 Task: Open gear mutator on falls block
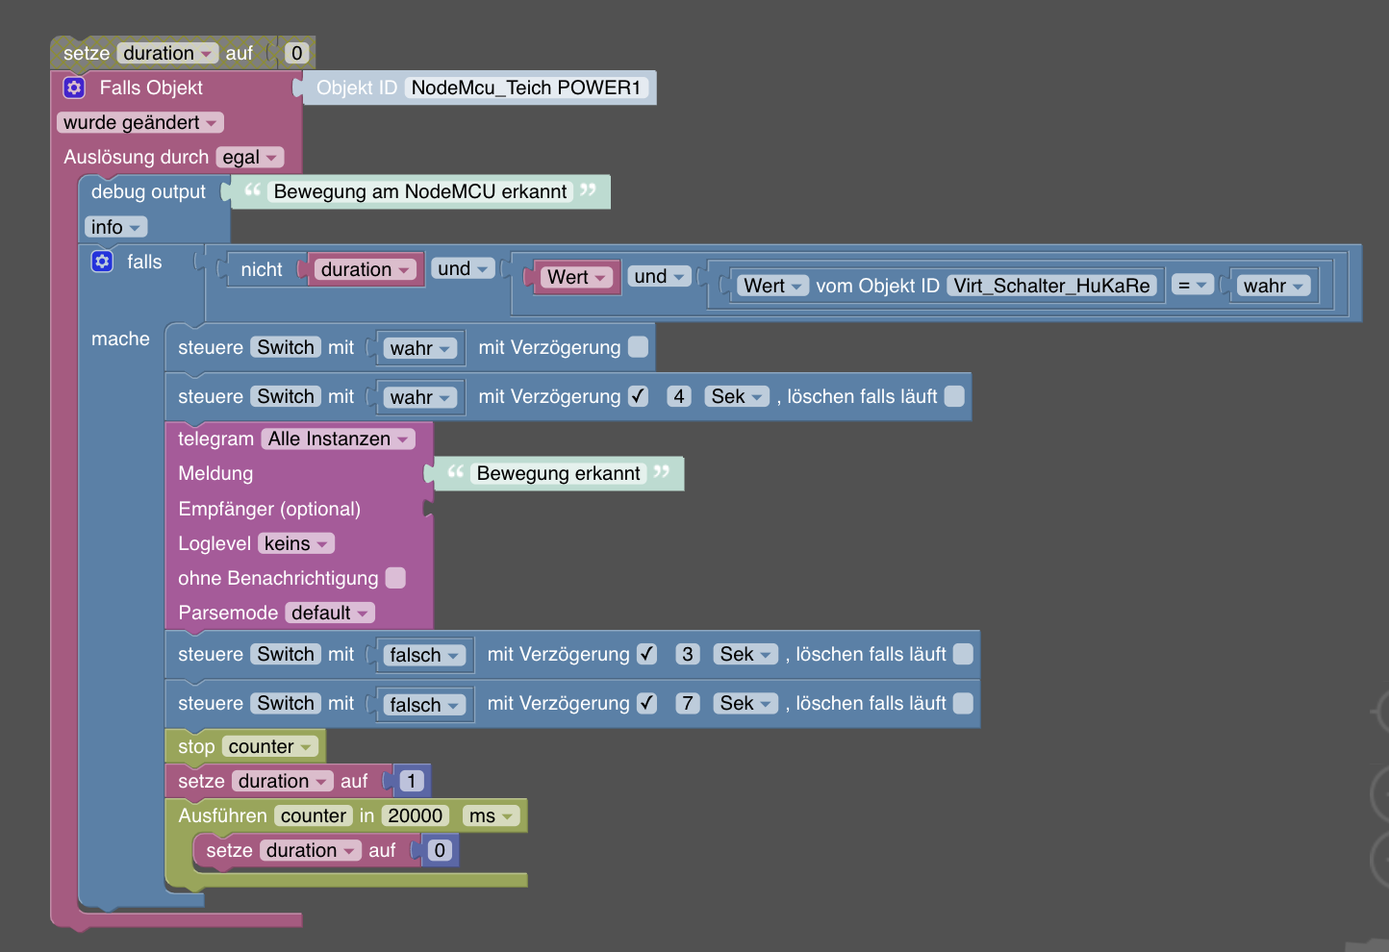(x=102, y=262)
